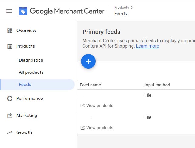Click the Input method column header
Image resolution: width=195 pixels, height=148 pixels.
point(157,85)
